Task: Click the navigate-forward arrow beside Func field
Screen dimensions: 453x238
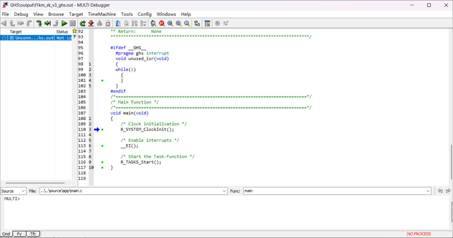Action: pyautogui.click(x=448, y=191)
